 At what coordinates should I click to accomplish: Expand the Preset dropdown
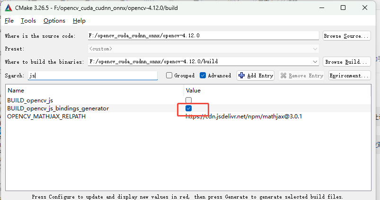point(315,49)
